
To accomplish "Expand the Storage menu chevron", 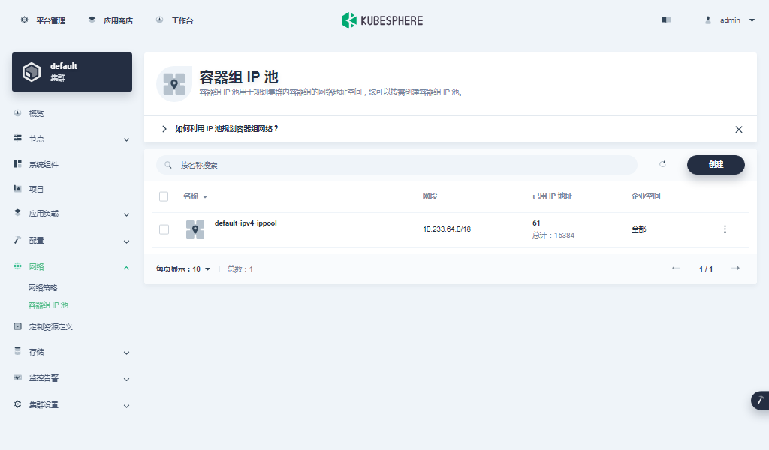I will click(x=126, y=353).
